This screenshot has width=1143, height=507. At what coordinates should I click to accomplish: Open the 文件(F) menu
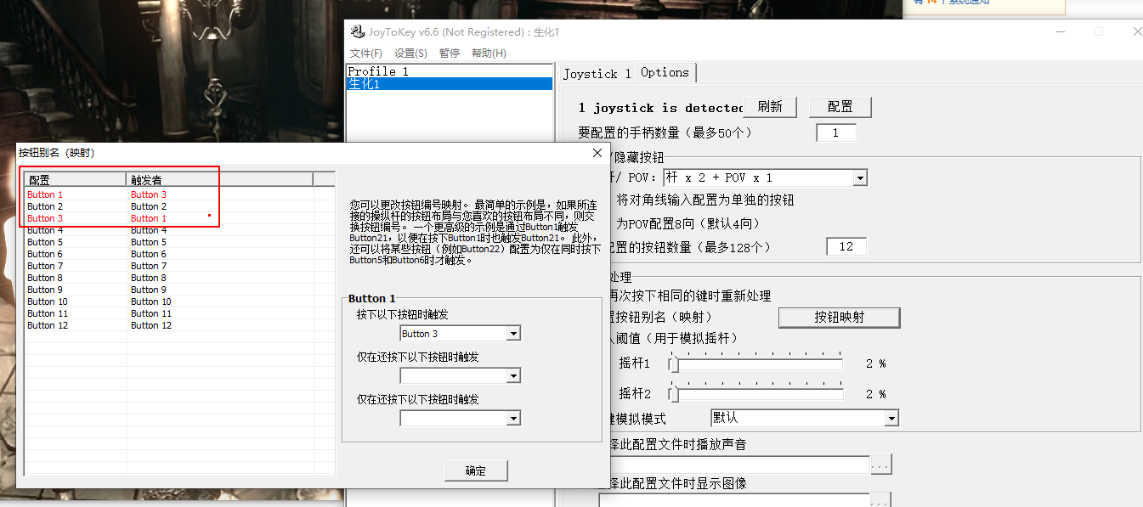coord(366,53)
